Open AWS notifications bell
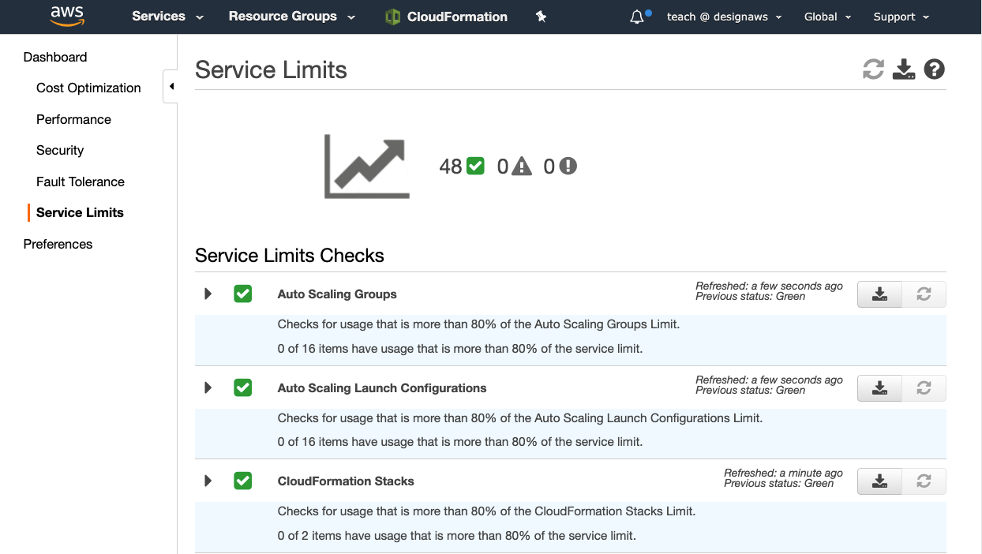 click(x=637, y=16)
